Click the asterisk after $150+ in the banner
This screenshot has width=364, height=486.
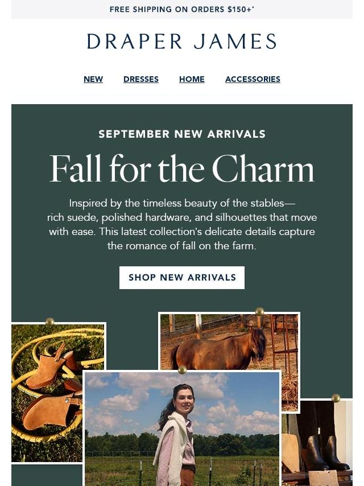point(253,7)
